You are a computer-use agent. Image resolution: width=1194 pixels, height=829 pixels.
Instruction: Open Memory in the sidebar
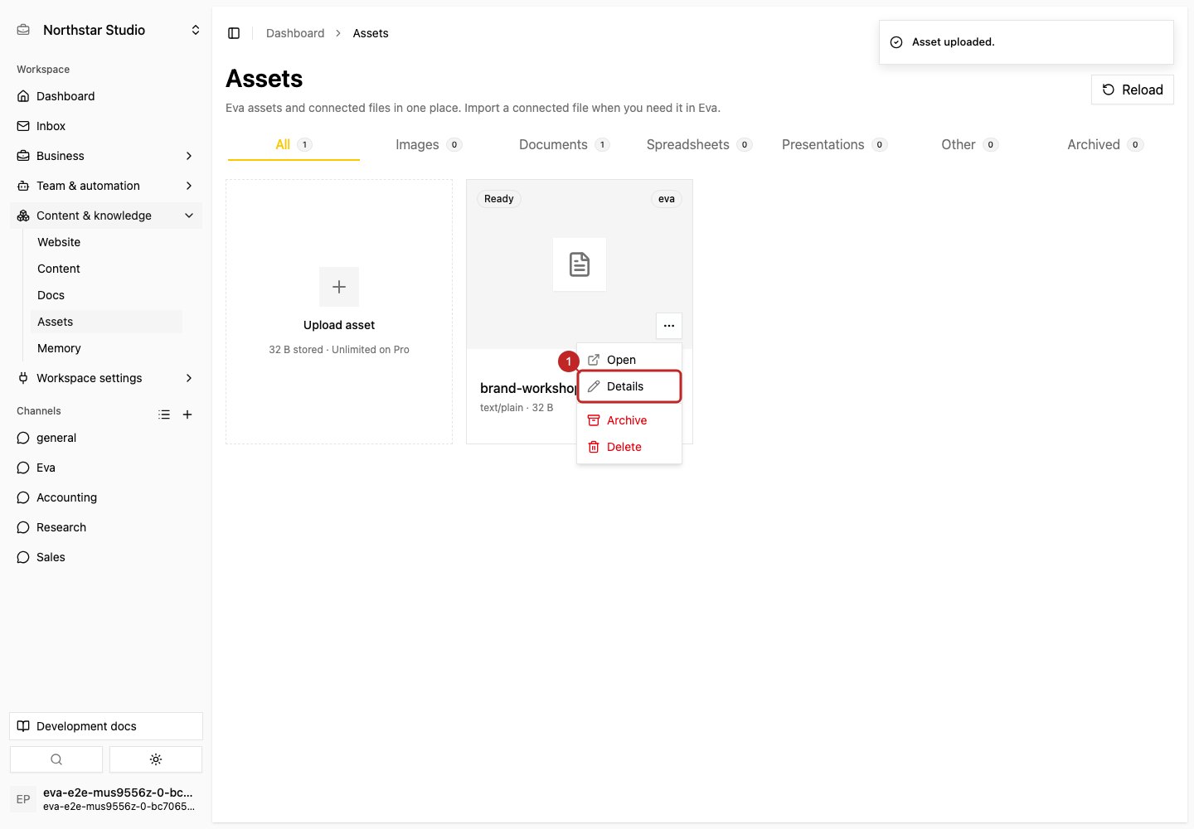click(106, 348)
